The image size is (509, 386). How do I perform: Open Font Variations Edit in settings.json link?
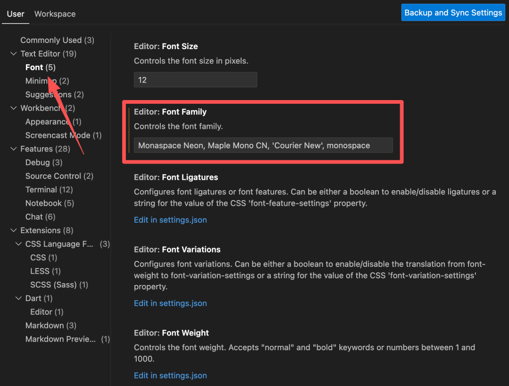pos(171,303)
